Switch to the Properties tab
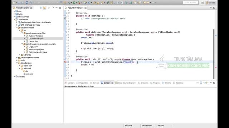The image size is (229, 128). pyautogui.click(x=82, y=83)
